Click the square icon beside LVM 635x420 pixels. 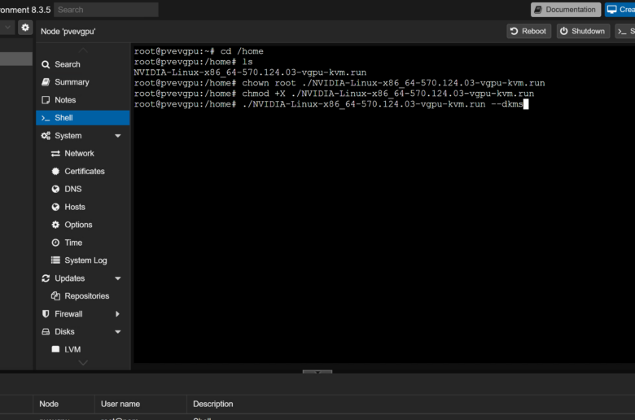[x=55, y=349]
